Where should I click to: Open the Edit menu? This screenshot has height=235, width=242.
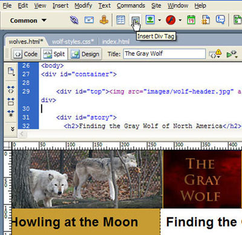(x=23, y=5)
